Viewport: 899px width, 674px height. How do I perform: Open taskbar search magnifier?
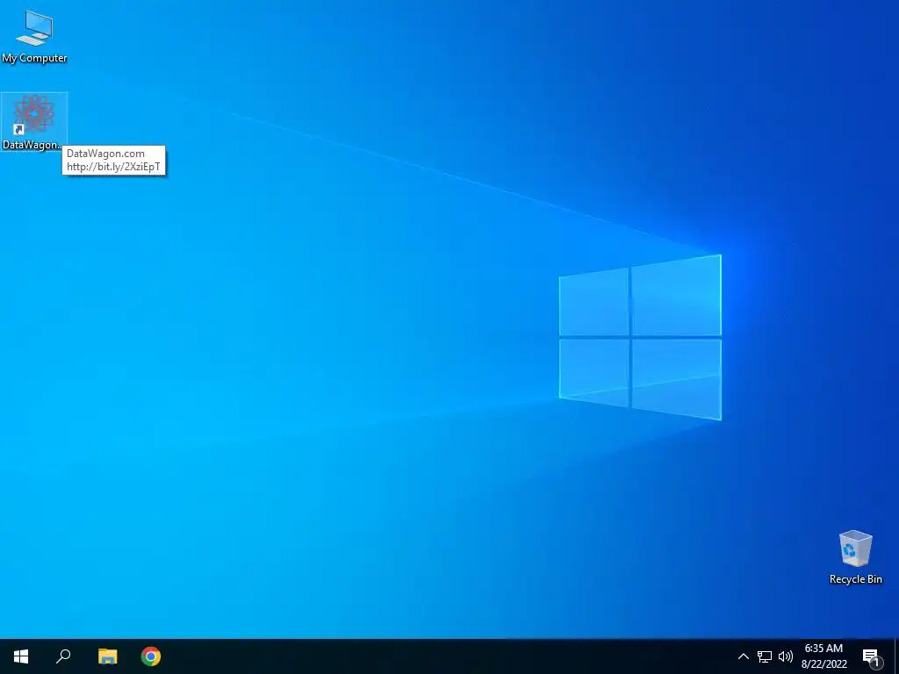click(63, 656)
